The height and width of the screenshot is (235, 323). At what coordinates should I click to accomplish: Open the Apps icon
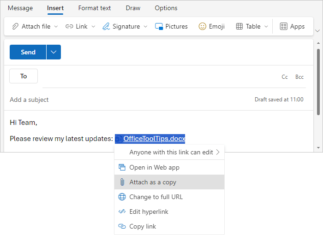(x=283, y=26)
